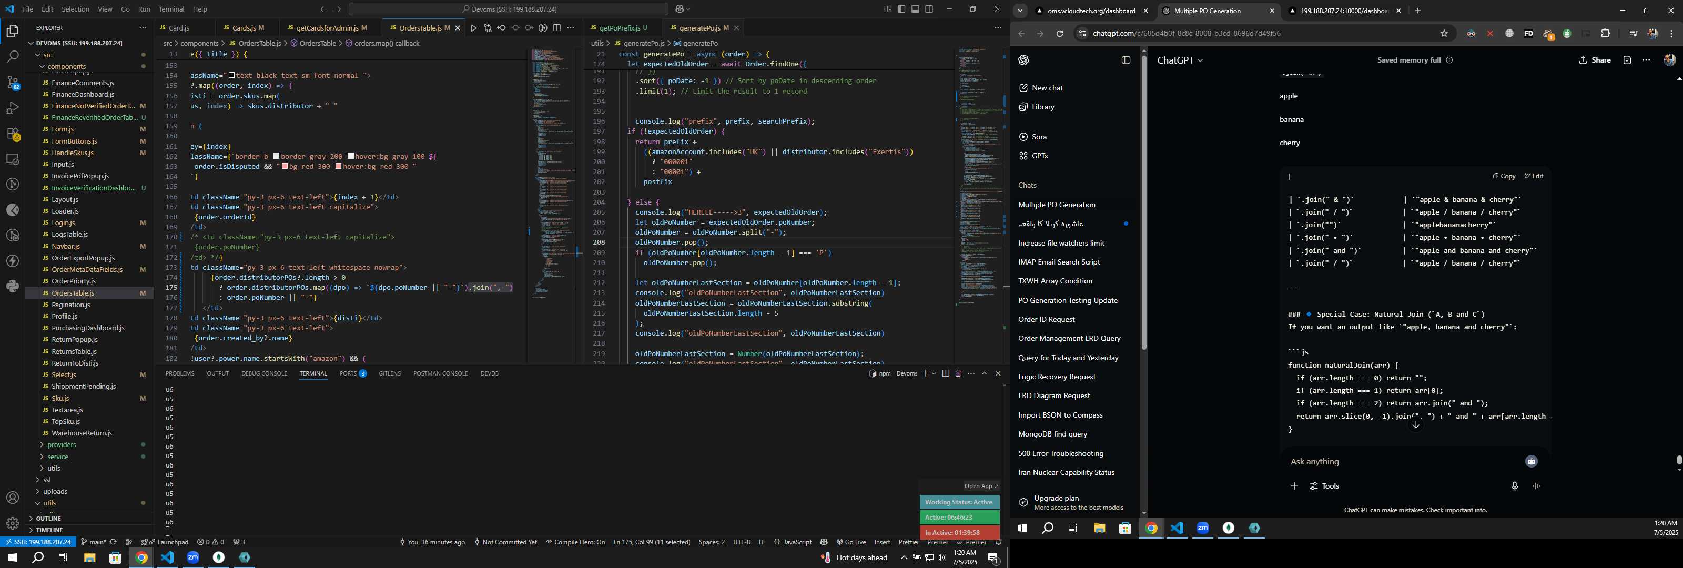This screenshot has width=1683, height=568.
Task: Toggle the VS Code primary side bar
Action: click(901, 9)
